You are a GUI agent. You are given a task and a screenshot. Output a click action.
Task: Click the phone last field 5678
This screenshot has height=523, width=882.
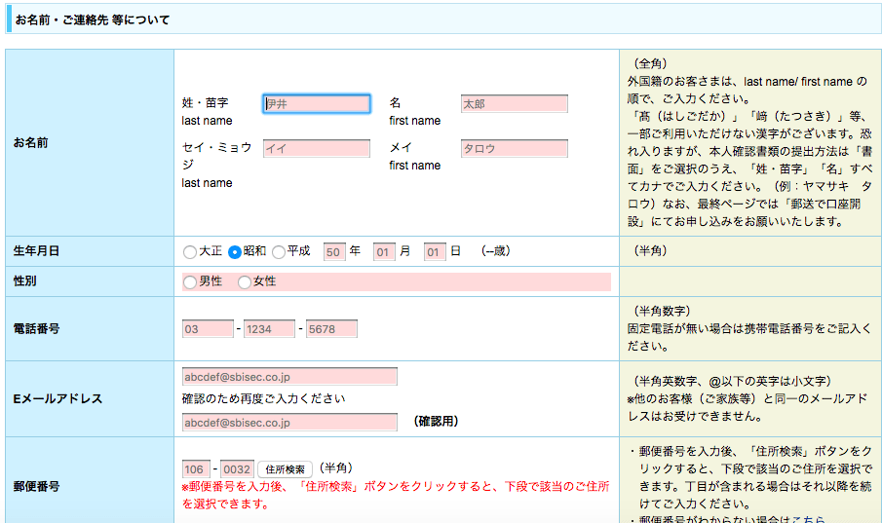331,329
